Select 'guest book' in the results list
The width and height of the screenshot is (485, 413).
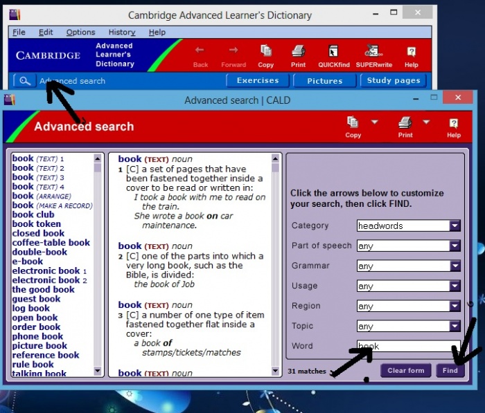(36, 299)
